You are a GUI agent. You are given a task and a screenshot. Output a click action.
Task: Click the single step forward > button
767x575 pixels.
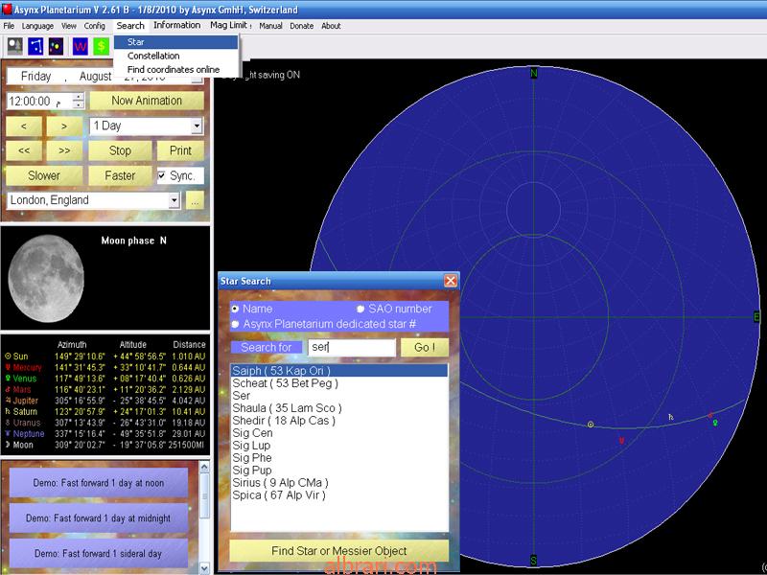64,126
